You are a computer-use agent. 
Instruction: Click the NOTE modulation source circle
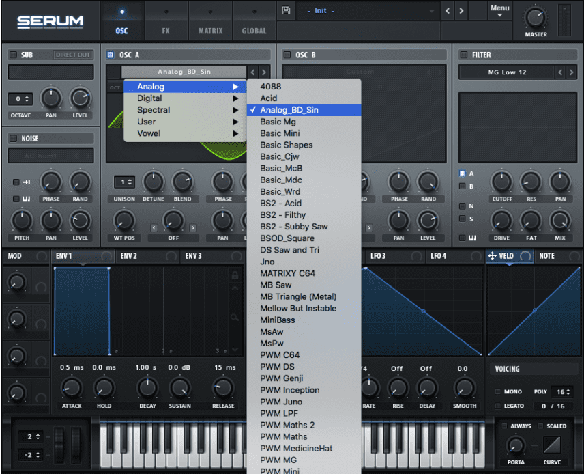tap(574, 256)
